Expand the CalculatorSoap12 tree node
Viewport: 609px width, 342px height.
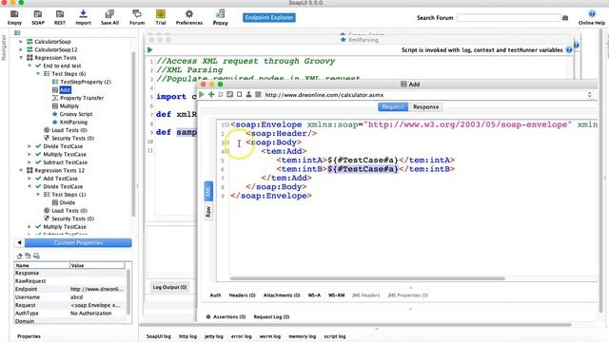point(21,49)
